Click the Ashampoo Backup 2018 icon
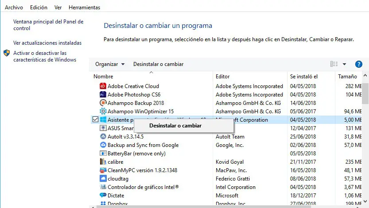 coord(103,103)
